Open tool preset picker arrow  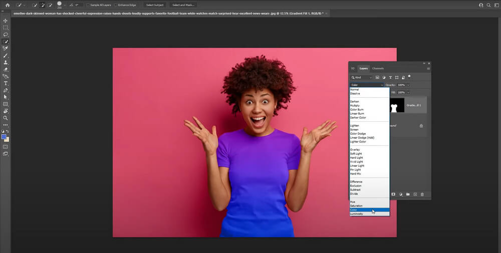[24, 5]
